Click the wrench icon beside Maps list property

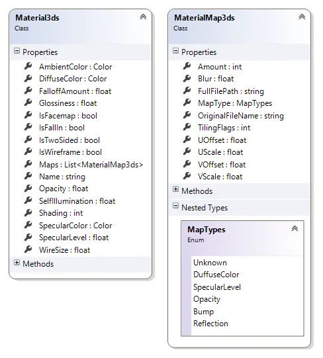[28, 164]
